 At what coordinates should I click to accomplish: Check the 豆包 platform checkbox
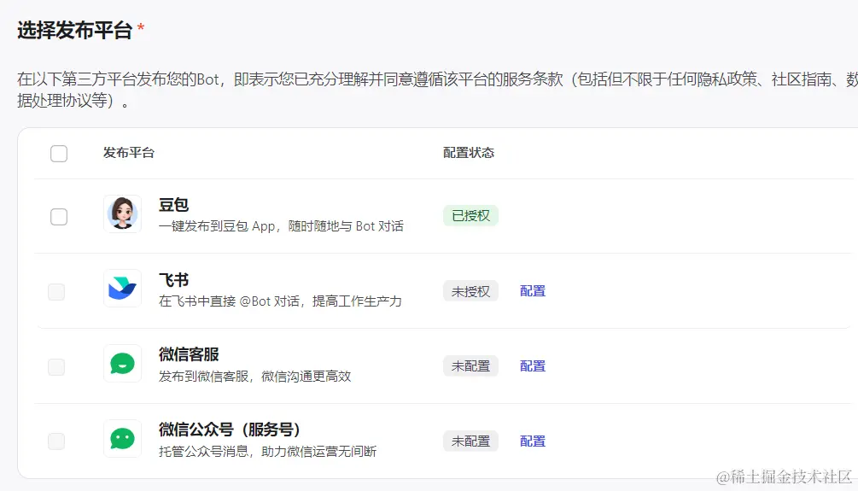coord(59,217)
